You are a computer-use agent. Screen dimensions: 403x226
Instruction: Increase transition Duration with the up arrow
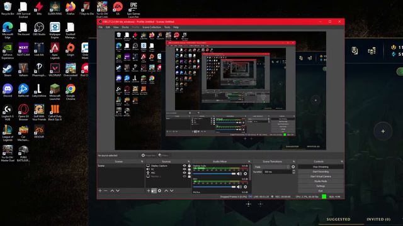[x=294, y=171]
